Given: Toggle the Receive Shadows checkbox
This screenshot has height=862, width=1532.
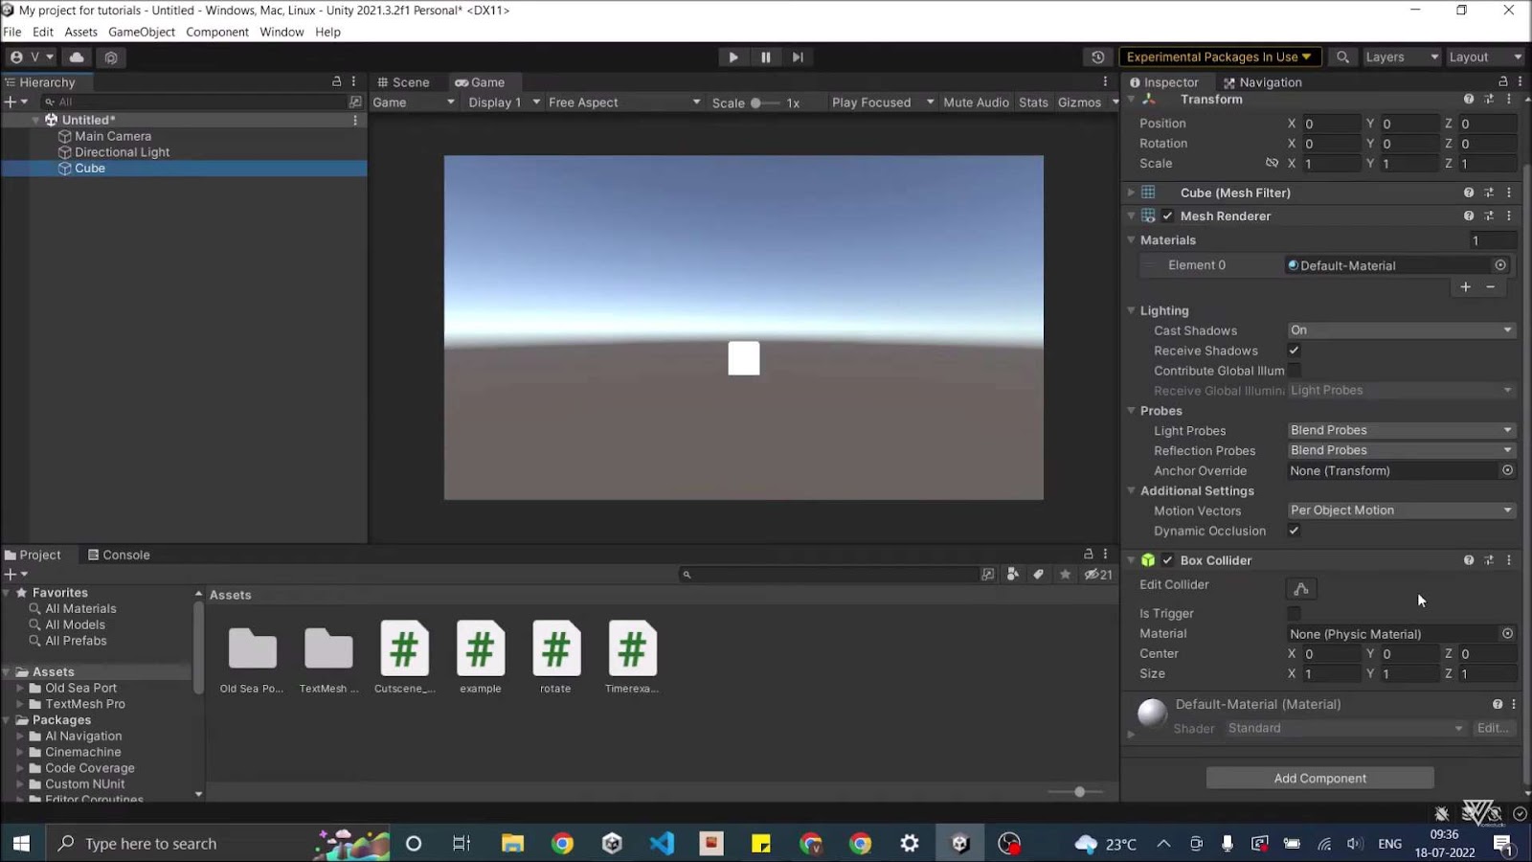Looking at the screenshot, I should [1294, 351].
